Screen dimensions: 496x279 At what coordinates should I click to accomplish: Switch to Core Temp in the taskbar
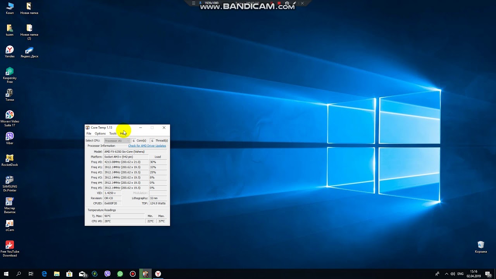tap(145, 274)
